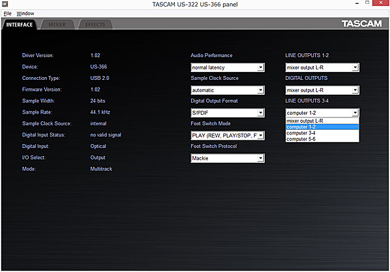Select mixer output L-R from the open list
The image size is (390, 272).
322,121
